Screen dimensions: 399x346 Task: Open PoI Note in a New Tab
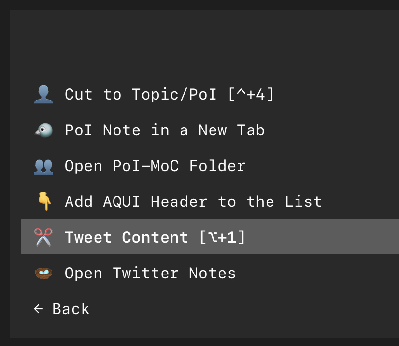164,130
